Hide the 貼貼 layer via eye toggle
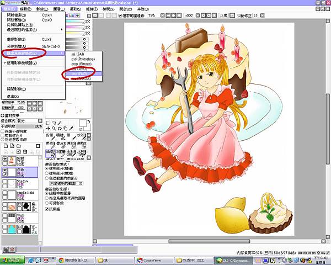 pos(4,158)
